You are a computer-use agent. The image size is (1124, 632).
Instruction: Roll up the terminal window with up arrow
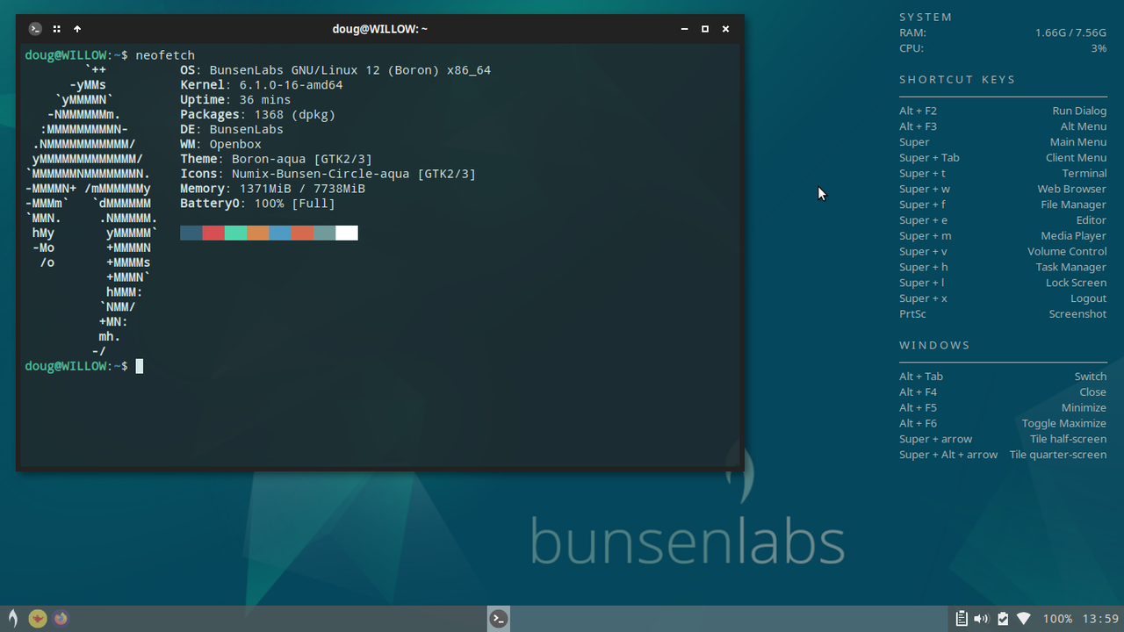(x=77, y=29)
